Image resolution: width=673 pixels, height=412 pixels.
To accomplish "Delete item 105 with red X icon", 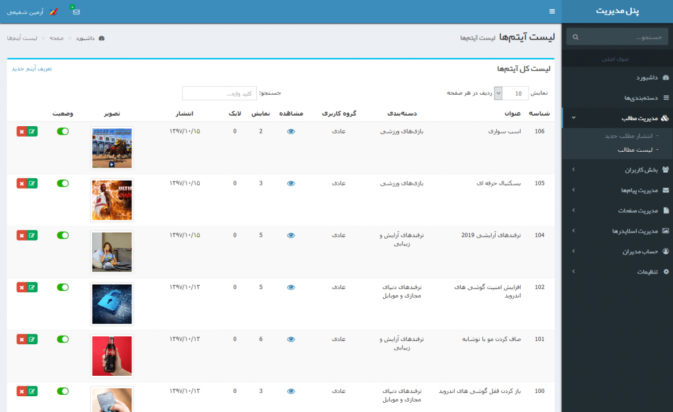I will point(22,183).
